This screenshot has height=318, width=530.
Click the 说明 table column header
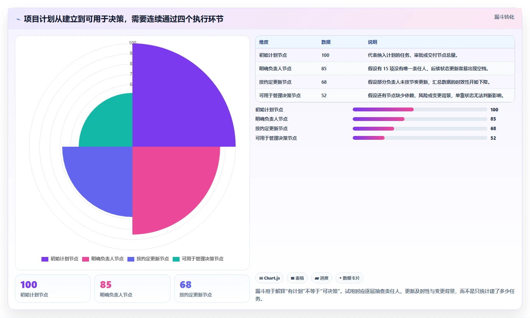point(372,42)
